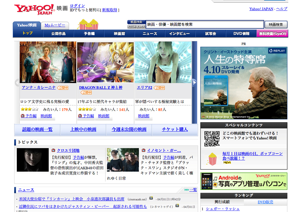Click the popcorn icon beside 毎月1日は映画の日 link

(212, 159)
